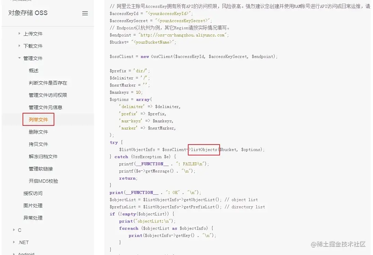This screenshot has width=373, height=255.
Task: Open the 开启MD5校验 page
Action: click(x=43, y=181)
